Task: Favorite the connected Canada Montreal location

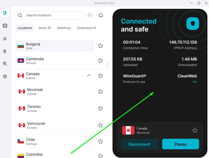Action: 195,130
